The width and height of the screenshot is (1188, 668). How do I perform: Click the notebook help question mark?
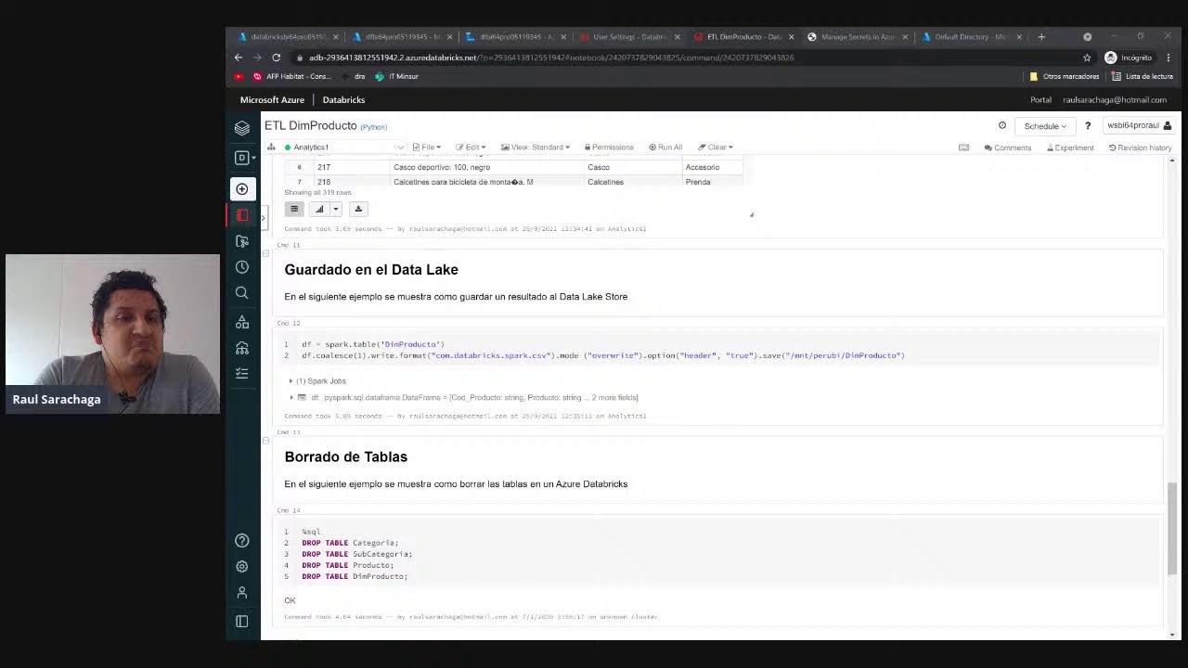coord(1088,126)
